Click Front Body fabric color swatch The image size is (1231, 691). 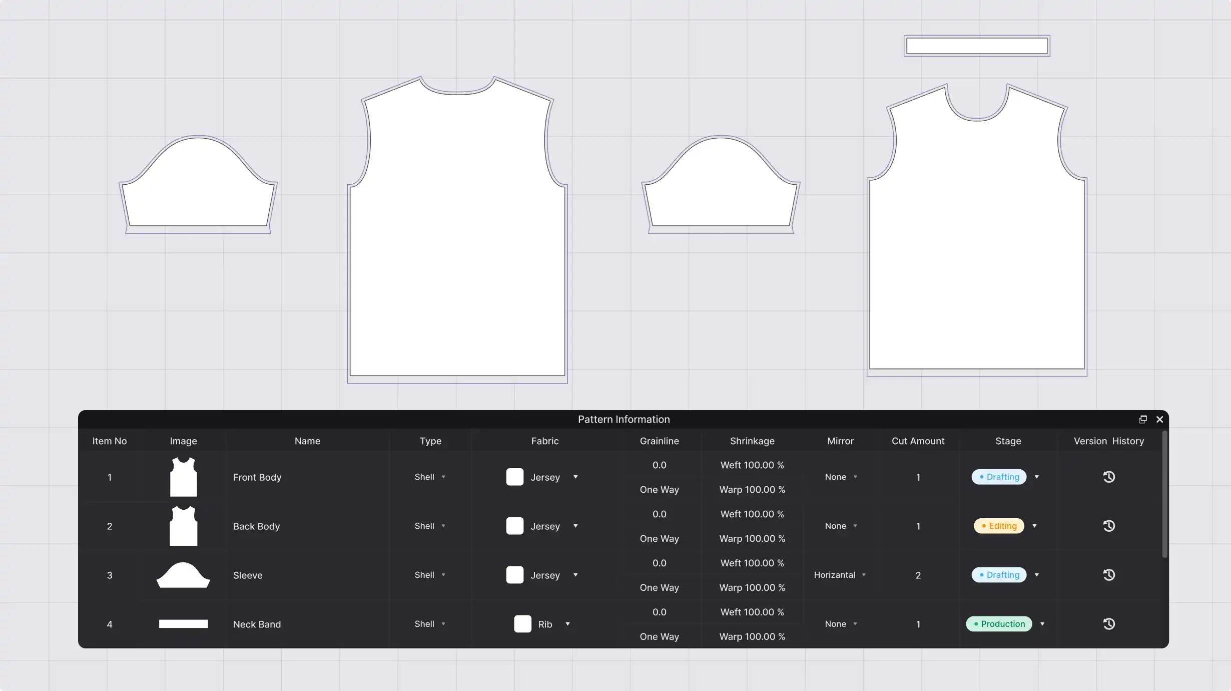click(x=514, y=477)
